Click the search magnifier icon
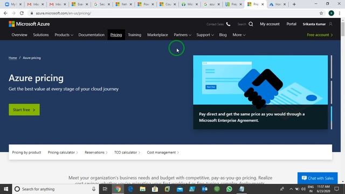Image resolution: width=345 pixels, height=194 pixels. tap(251, 24)
